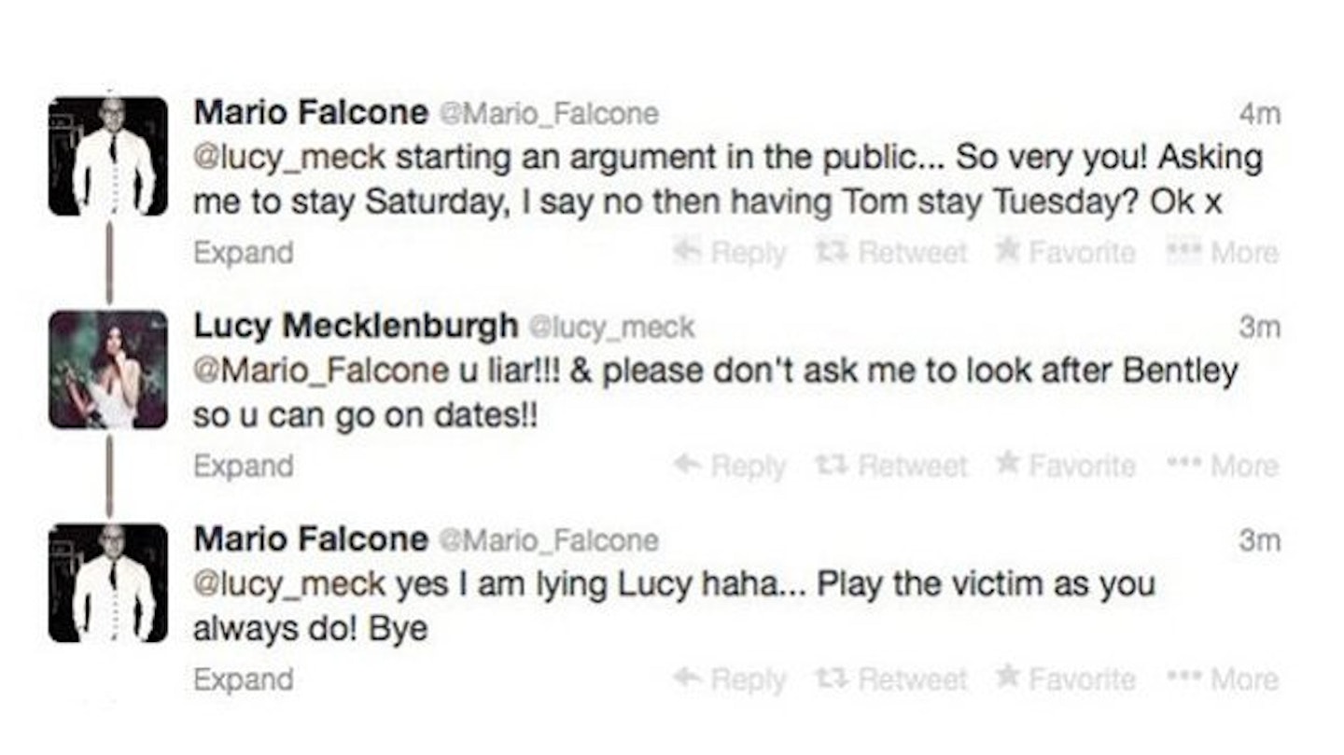Reply to Mario's first tweet about Saturday

[x=731, y=253]
